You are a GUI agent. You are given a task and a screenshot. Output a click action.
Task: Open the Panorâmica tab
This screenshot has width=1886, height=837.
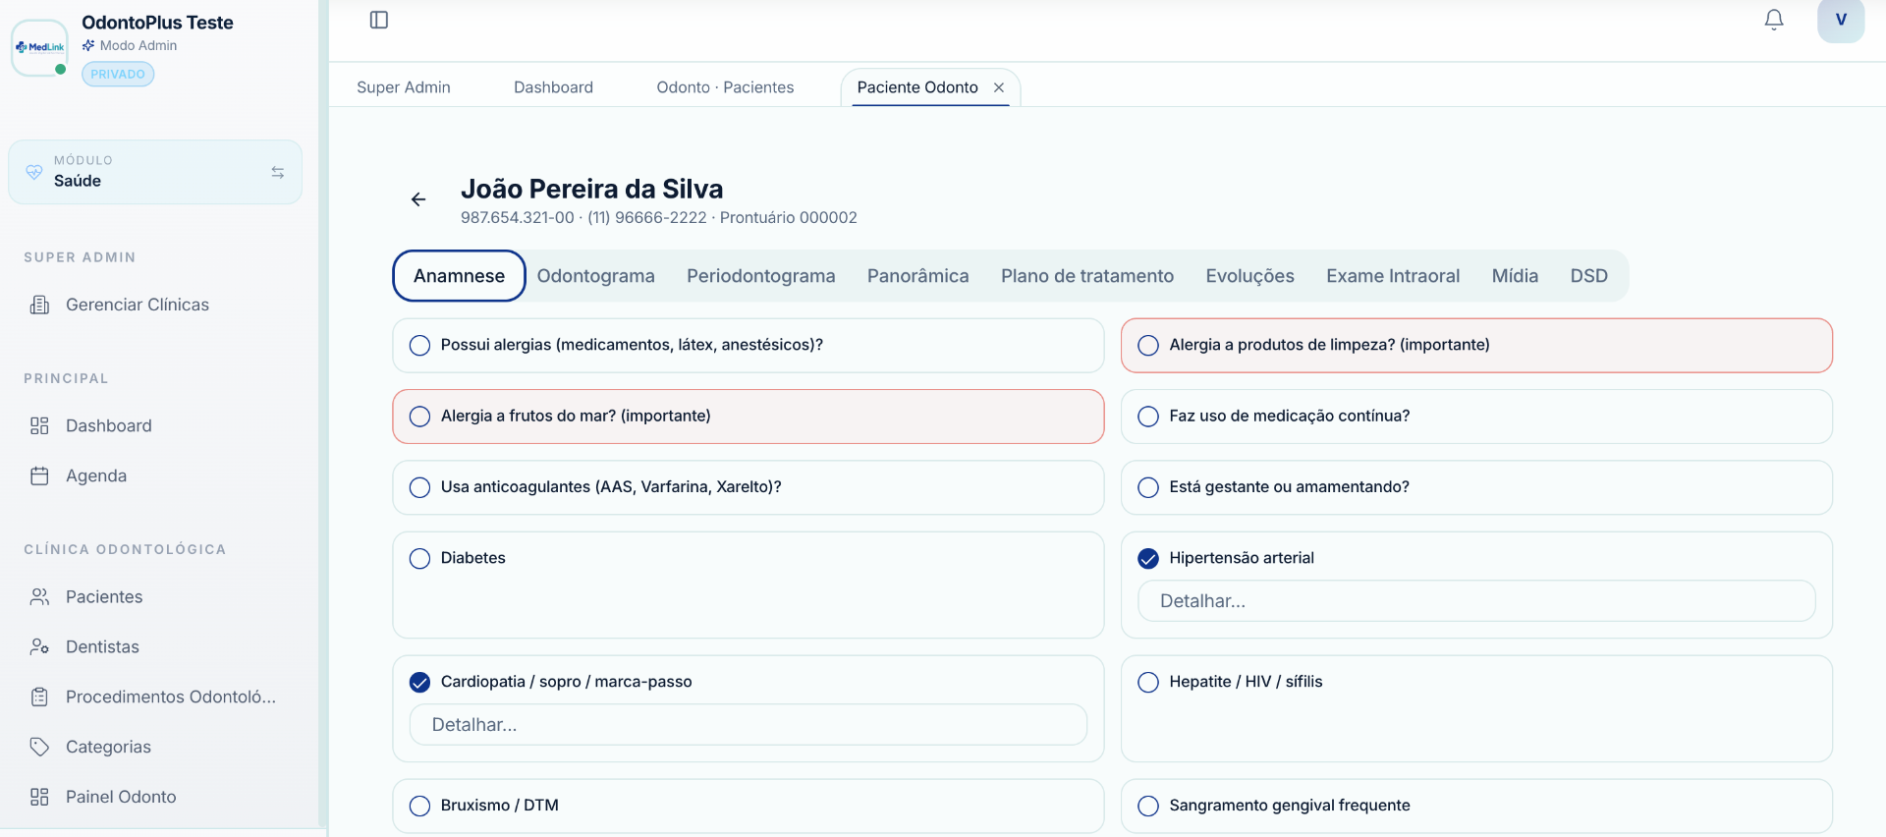[x=917, y=276]
